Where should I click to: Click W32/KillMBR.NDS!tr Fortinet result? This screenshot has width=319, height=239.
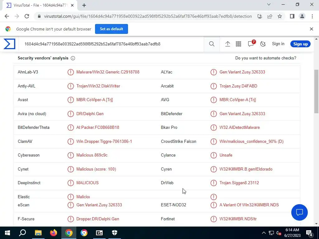coord(238,219)
